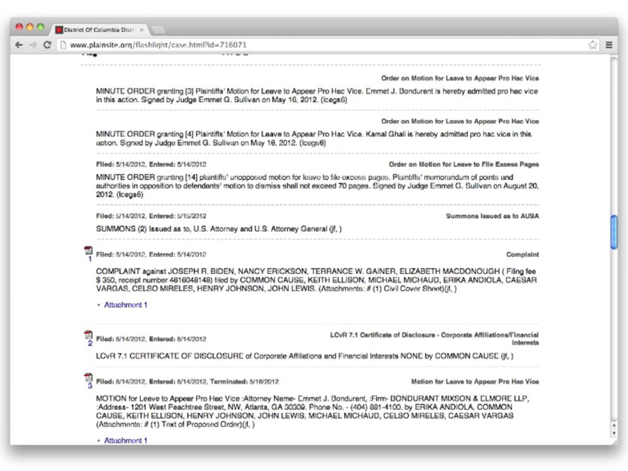Viewport: 628px width, 471px height.
Task: Click document number 3 link
Action: [90, 385]
